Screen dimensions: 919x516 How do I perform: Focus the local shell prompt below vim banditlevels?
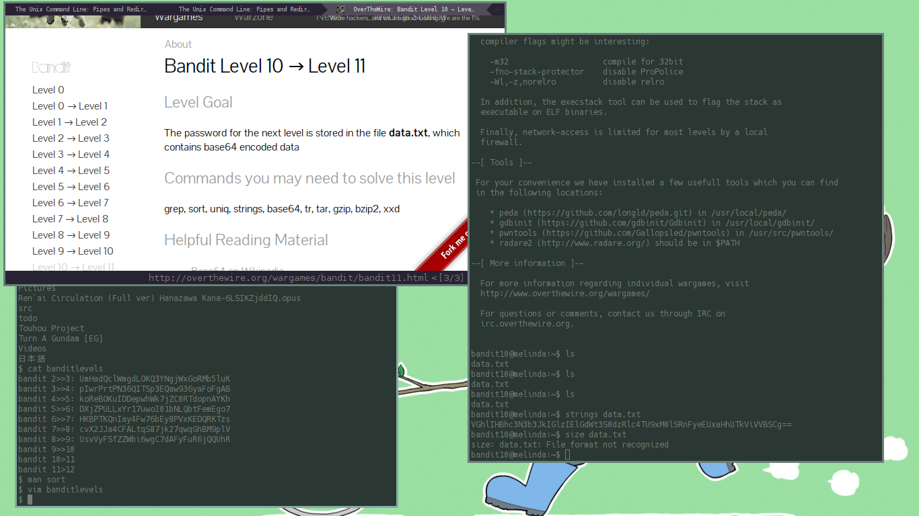pyautogui.click(x=30, y=500)
